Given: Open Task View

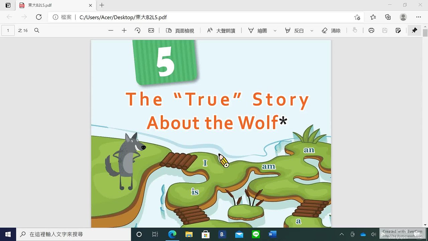Looking at the screenshot, I should point(155,234).
